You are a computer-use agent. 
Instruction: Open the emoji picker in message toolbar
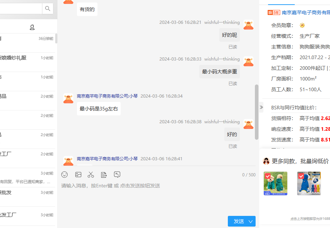64,175
